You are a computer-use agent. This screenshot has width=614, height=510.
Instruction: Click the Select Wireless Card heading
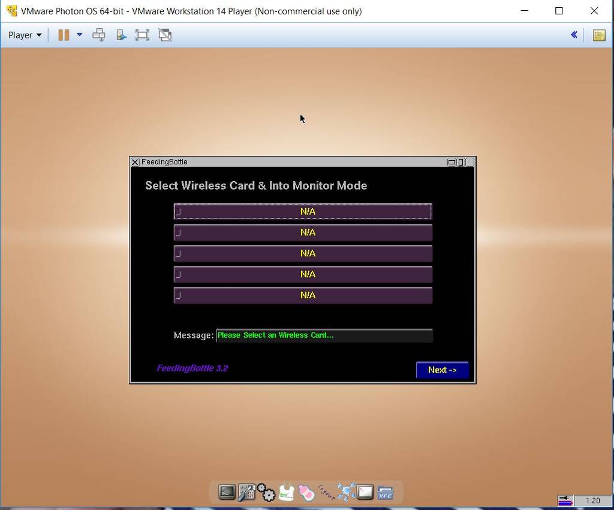(256, 185)
